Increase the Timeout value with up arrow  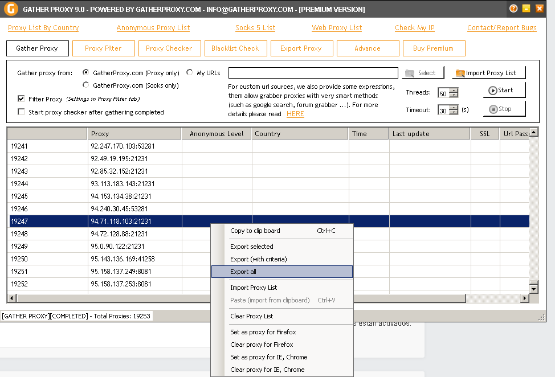(x=454, y=108)
